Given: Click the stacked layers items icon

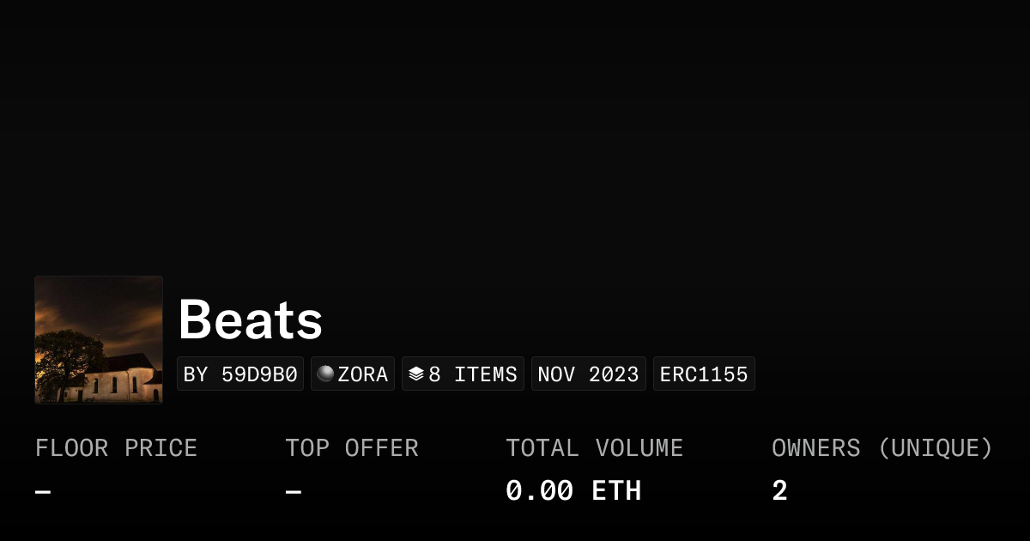Looking at the screenshot, I should pos(416,374).
